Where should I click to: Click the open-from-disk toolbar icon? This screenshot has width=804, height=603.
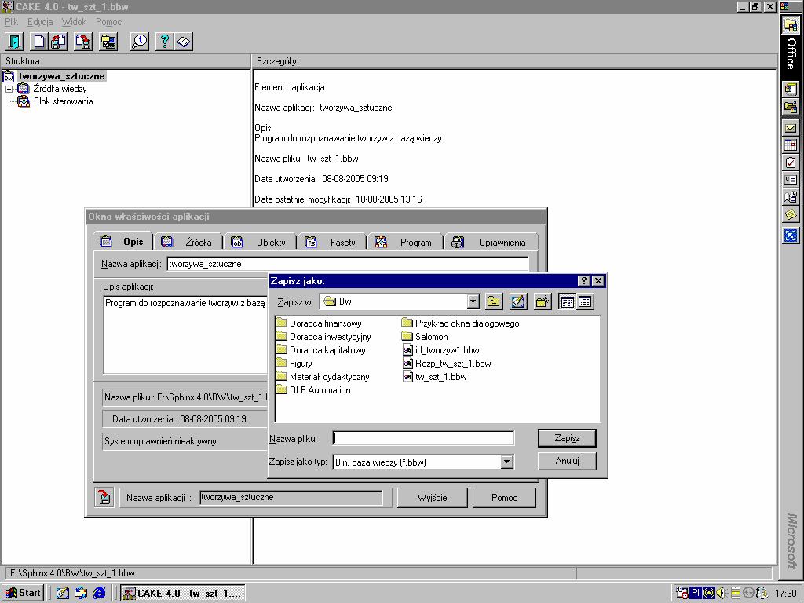click(x=58, y=42)
